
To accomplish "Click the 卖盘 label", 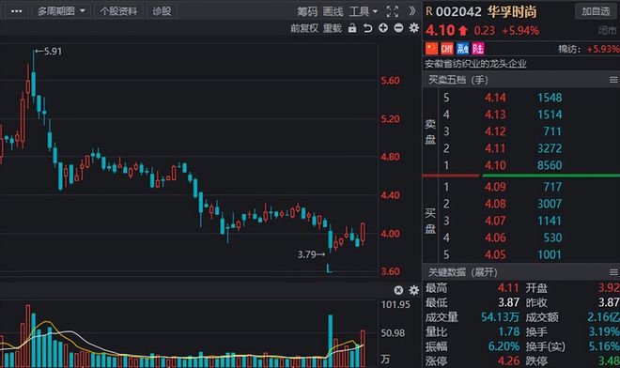I will pyautogui.click(x=430, y=131).
